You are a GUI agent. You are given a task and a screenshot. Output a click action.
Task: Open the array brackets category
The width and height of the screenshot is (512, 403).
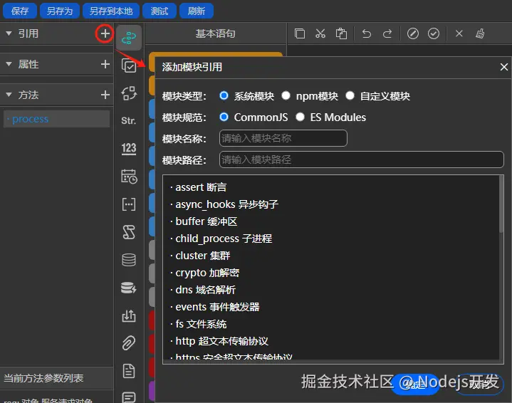tap(129, 204)
